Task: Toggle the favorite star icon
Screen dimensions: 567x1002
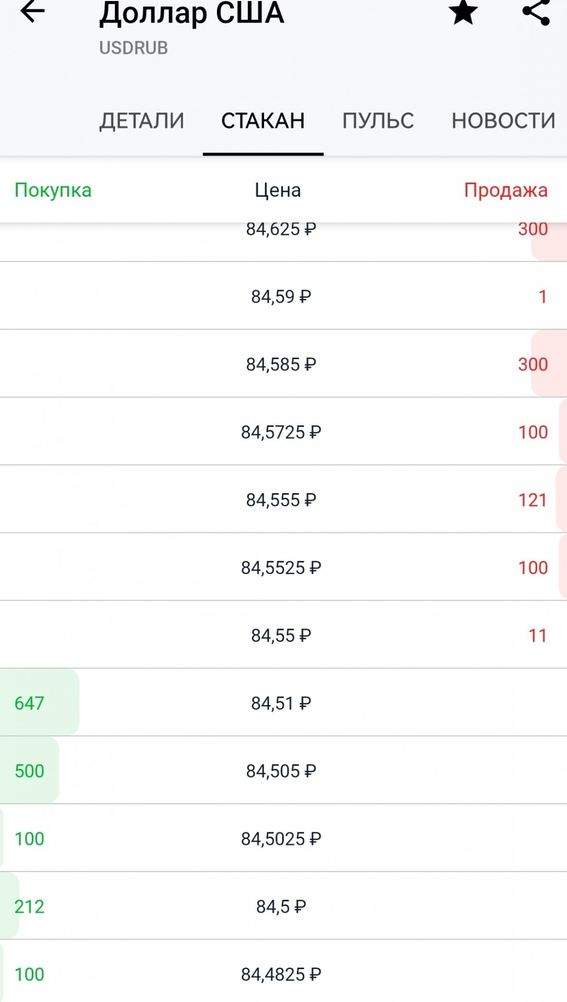Action: click(x=463, y=13)
